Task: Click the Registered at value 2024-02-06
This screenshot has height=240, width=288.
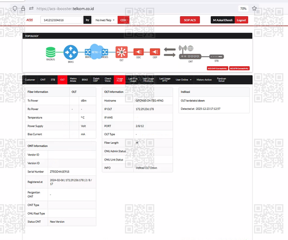Action: pos(71,182)
